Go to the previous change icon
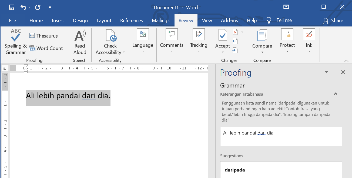Screen dimensions: 352x178 [235, 41]
